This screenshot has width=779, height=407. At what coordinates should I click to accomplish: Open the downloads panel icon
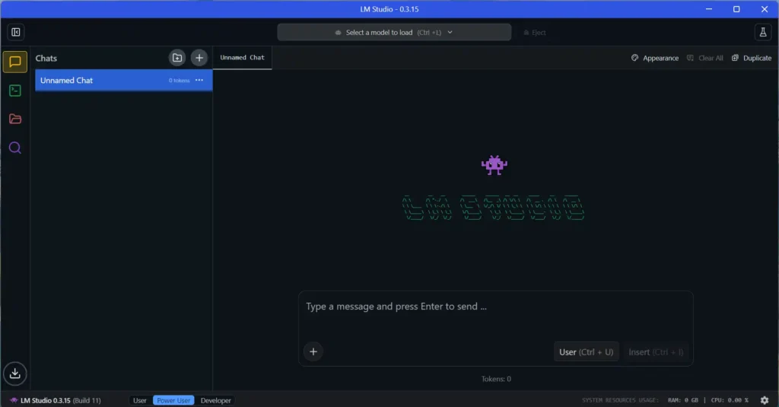pyautogui.click(x=15, y=374)
